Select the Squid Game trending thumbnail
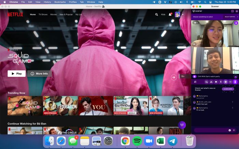Viewport: 239px width, 149px height. click(25, 106)
